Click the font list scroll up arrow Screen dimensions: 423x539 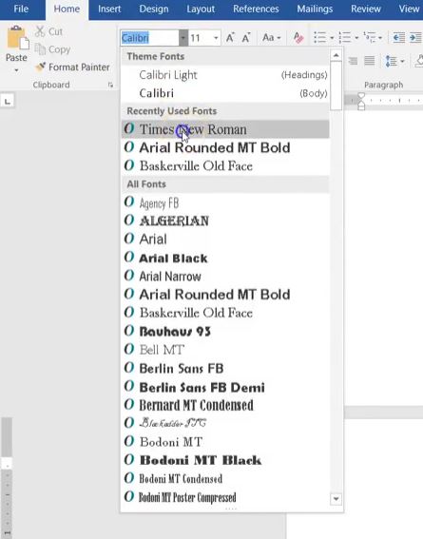(x=336, y=55)
